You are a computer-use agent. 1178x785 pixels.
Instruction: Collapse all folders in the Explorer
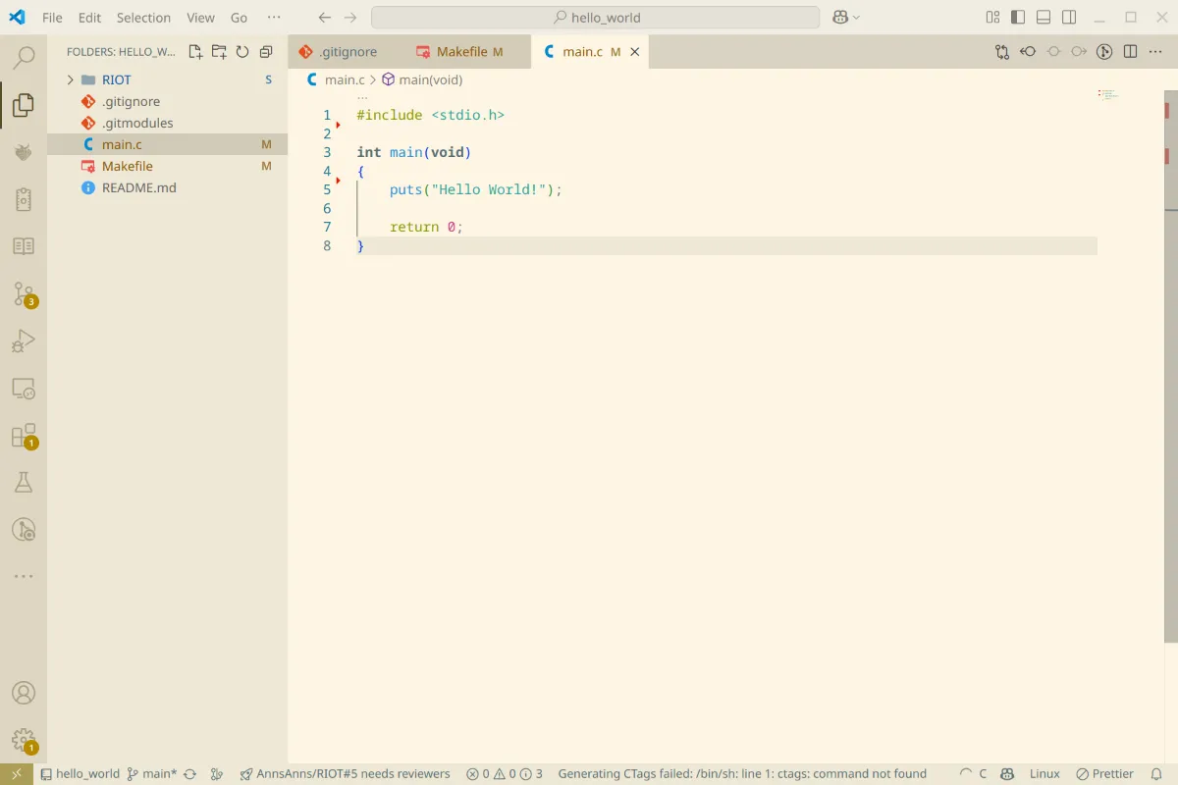266,51
